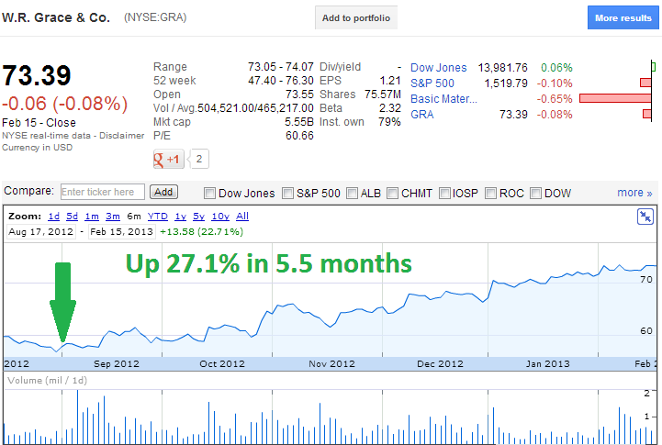The image size is (662, 445).
Task: Select the IOSP compare checkbox
Action: [444, 194]
